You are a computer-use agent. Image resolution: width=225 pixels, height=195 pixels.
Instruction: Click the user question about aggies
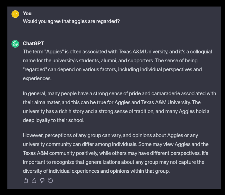click(71, 21)
